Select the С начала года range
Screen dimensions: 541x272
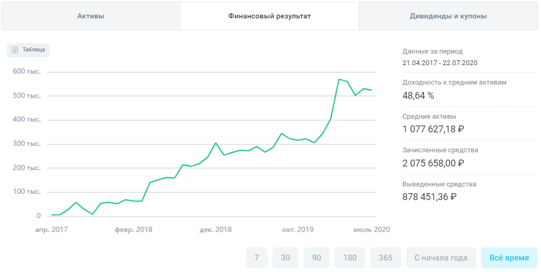point(441,258)
